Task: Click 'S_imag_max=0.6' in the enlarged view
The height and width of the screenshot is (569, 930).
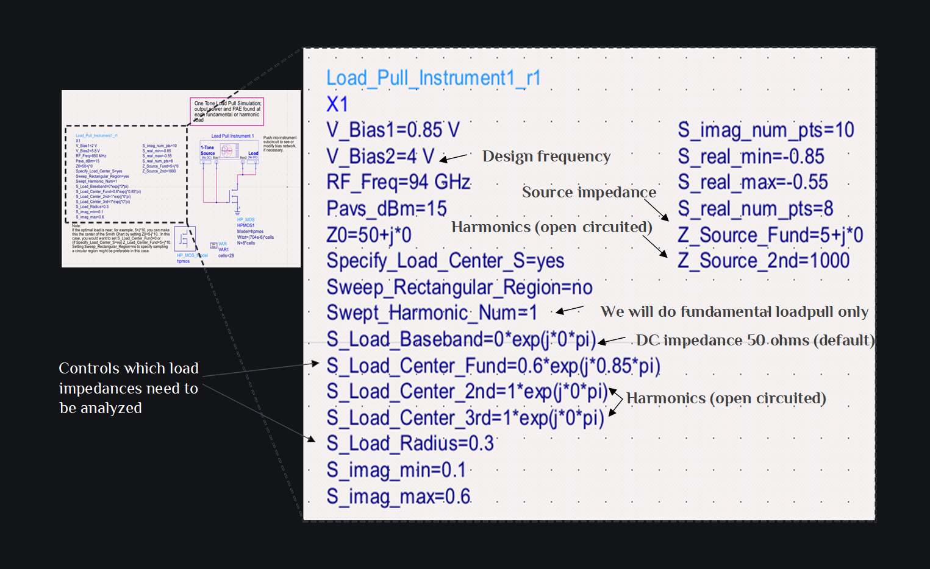Action: pos(398,497)
